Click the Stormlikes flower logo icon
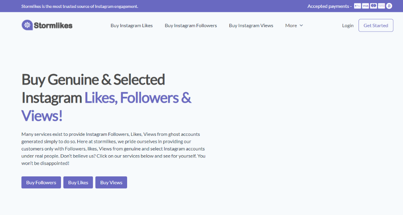 click(x=27, y=25)
